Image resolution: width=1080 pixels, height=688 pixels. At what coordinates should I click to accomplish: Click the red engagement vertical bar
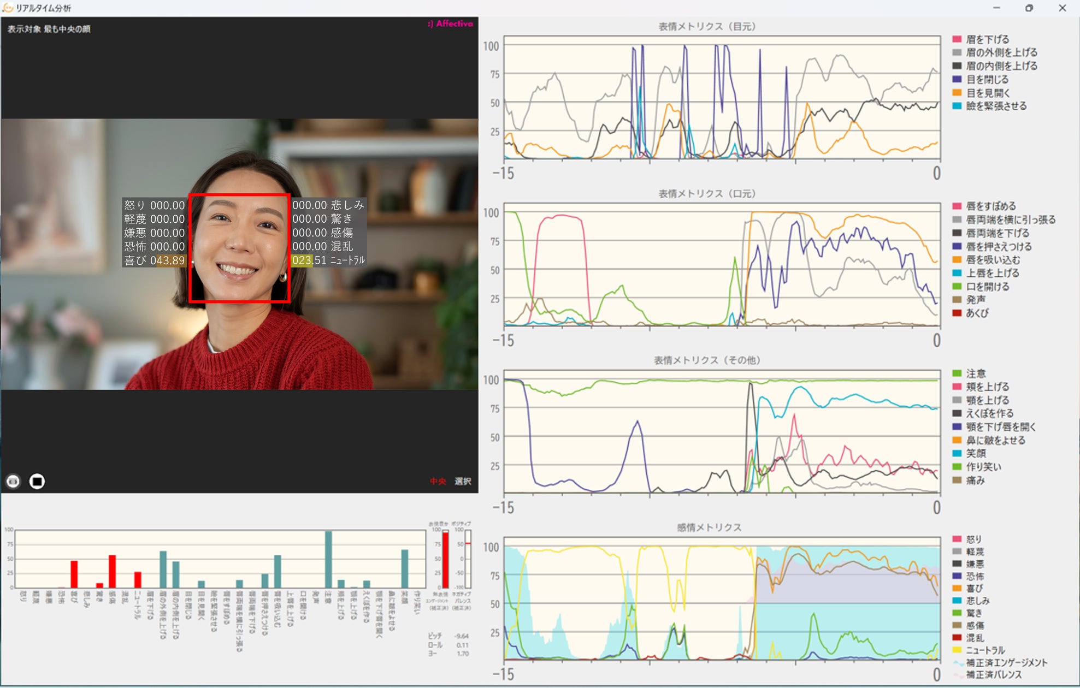pyautogui.click(x=445, y=559)
